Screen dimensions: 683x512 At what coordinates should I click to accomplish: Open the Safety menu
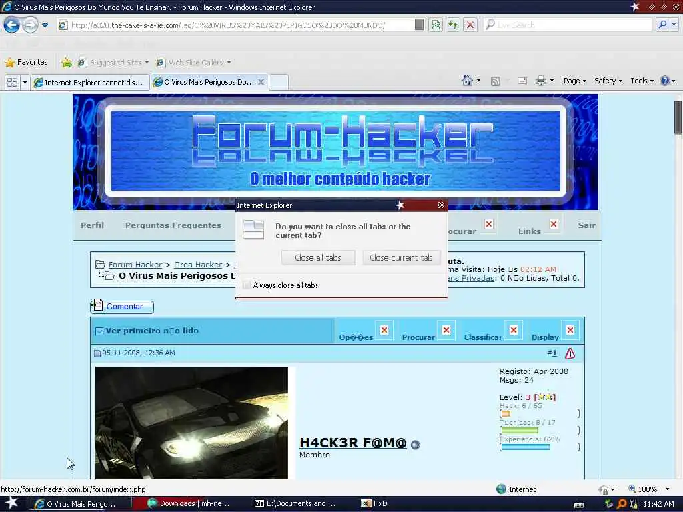point(608,81)
